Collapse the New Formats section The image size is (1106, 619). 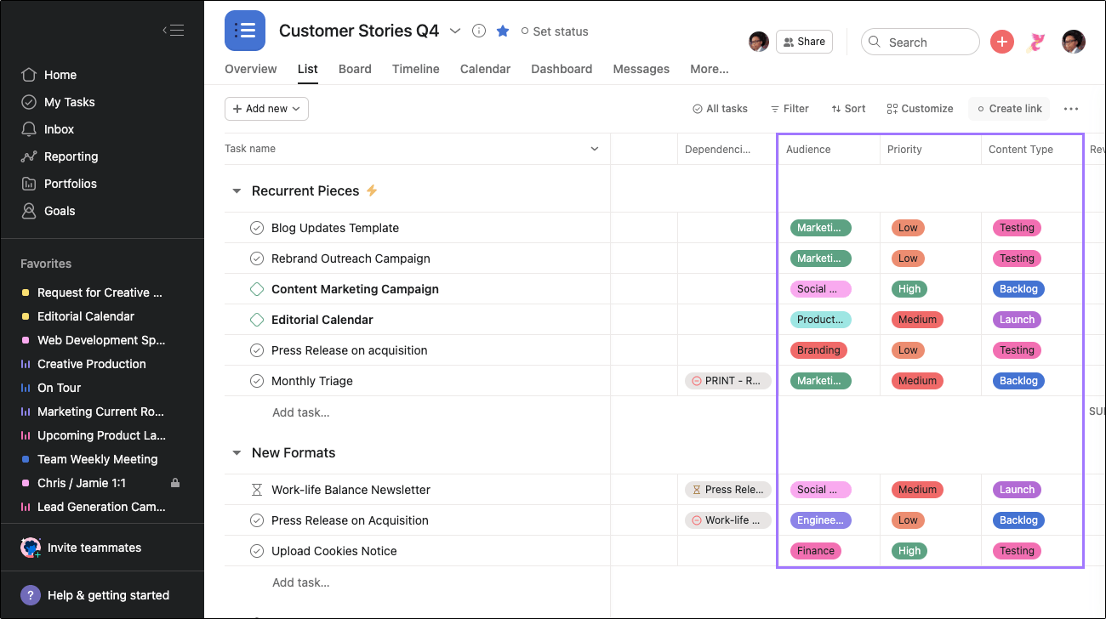click(x=237, y=453)
